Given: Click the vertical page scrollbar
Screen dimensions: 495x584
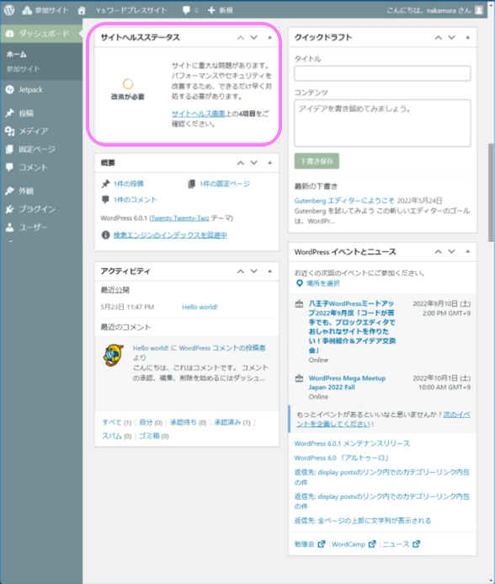Looking at the screenshot, I should point(492,193).
